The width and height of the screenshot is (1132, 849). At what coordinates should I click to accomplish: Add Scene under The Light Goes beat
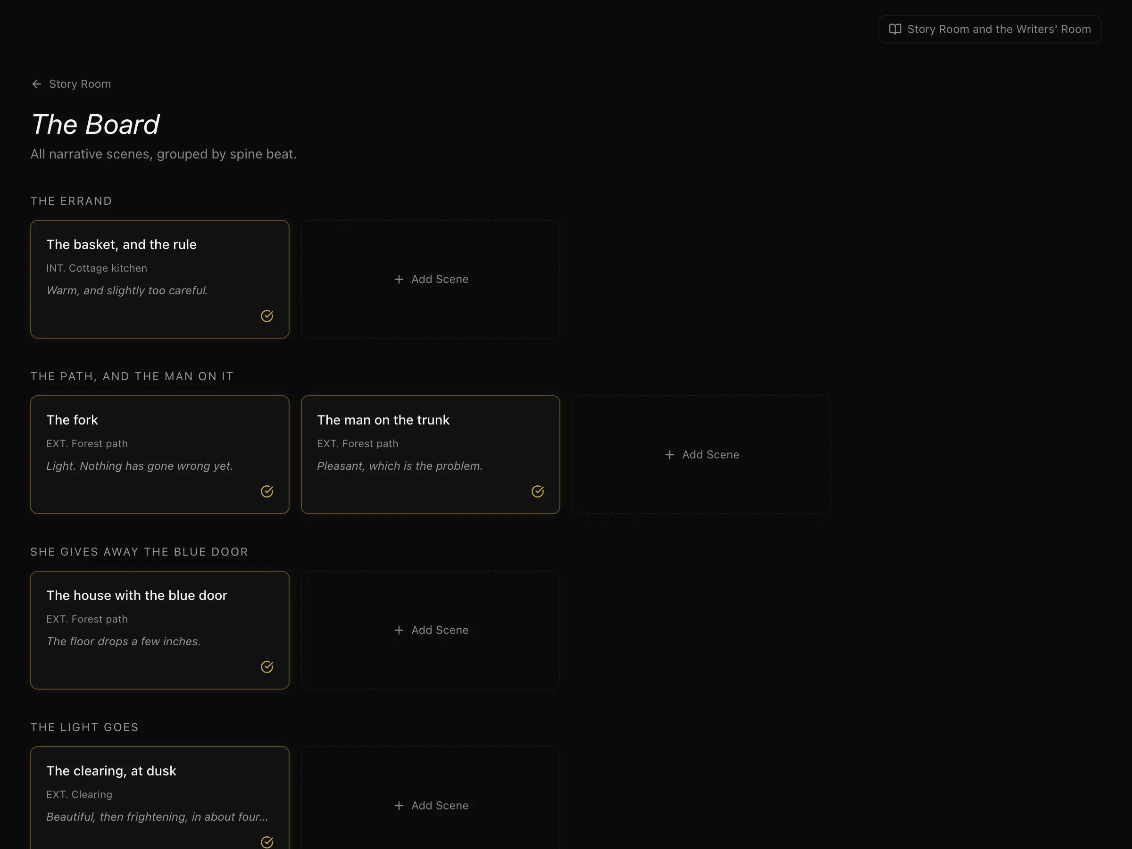pos(430,799)
